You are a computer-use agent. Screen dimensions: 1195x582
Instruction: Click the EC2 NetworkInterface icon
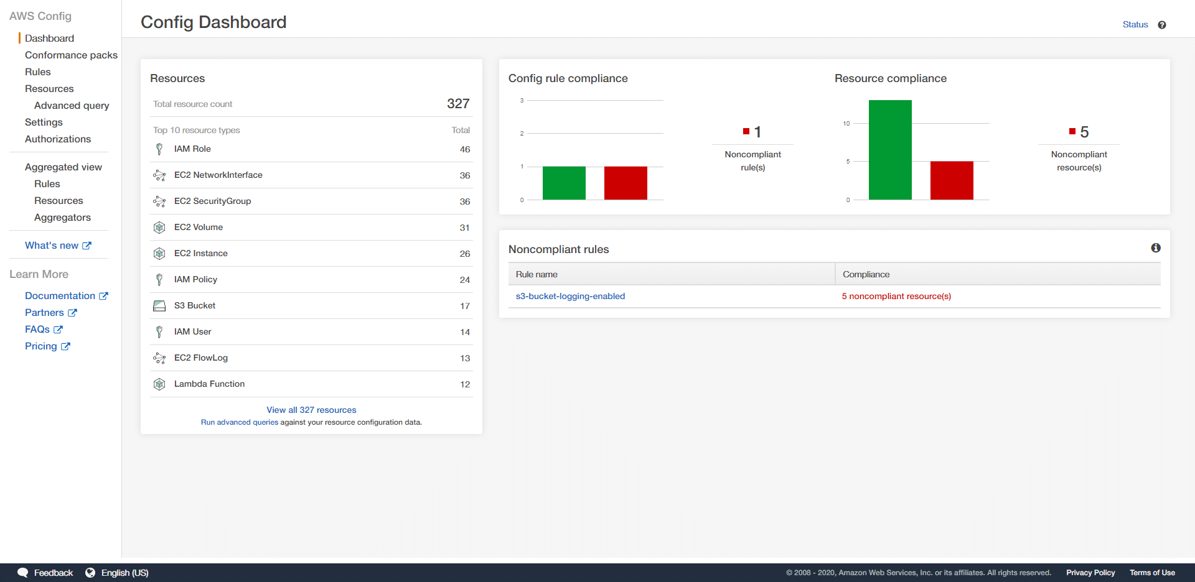click(159, 175)
